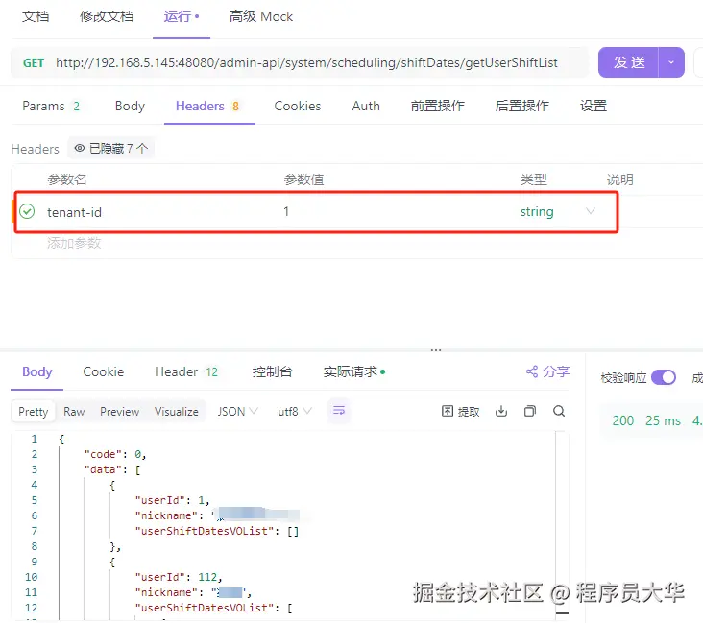The image size is (703, 623).
Task: Open the string type dropdown chevron
Action: (591, 210)
